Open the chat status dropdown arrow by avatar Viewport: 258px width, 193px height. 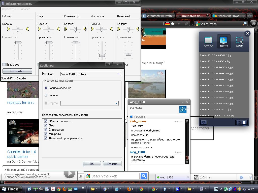point(188,109)
